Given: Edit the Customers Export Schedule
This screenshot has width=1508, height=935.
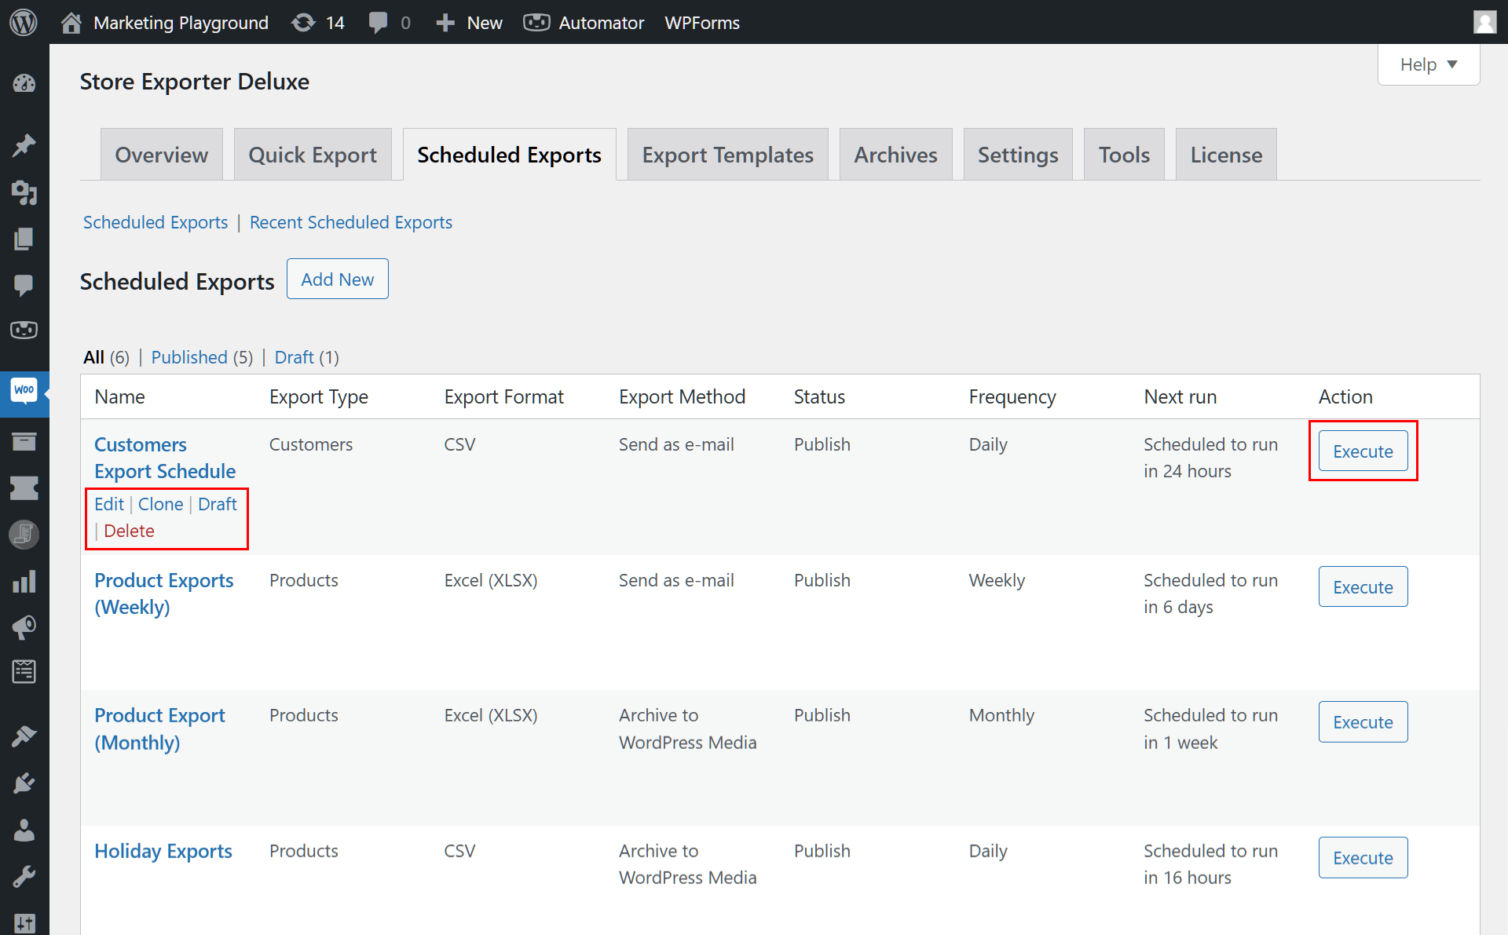Looking at the screenshot, I should (109, 504).
